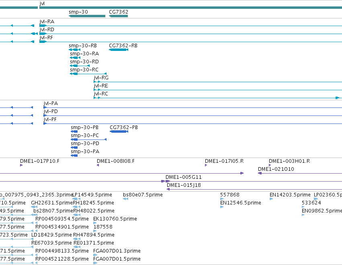Select the DME1-005G11 clone label
The width and height of the screenshot is (342, 265).
pyautogui.click(x=183, y=177)
